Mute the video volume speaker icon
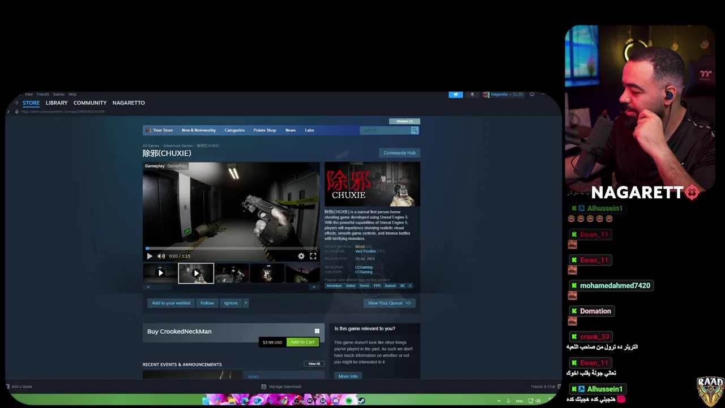 point(161,256)
